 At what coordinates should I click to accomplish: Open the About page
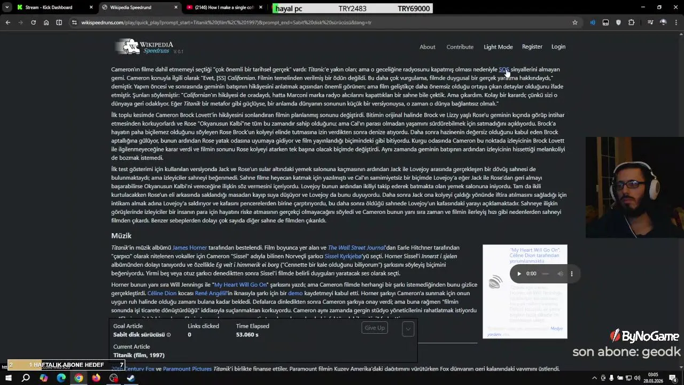pos(427,47)
